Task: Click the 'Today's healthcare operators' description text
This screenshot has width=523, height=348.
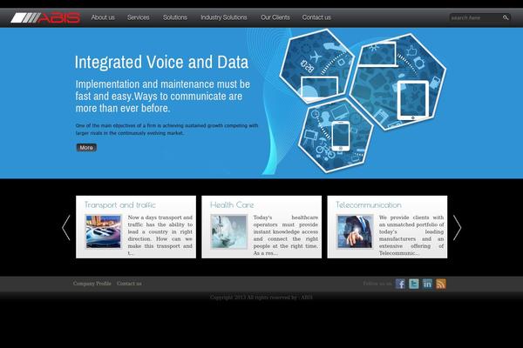Action: point(286,235)
